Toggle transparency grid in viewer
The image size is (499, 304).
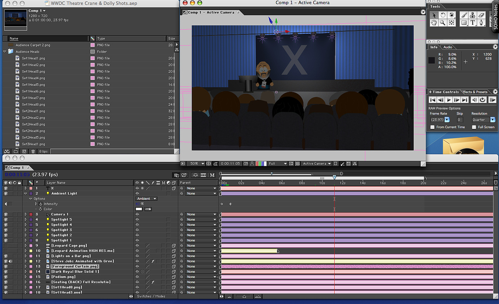pyautogui.click(x=298, y=164)
